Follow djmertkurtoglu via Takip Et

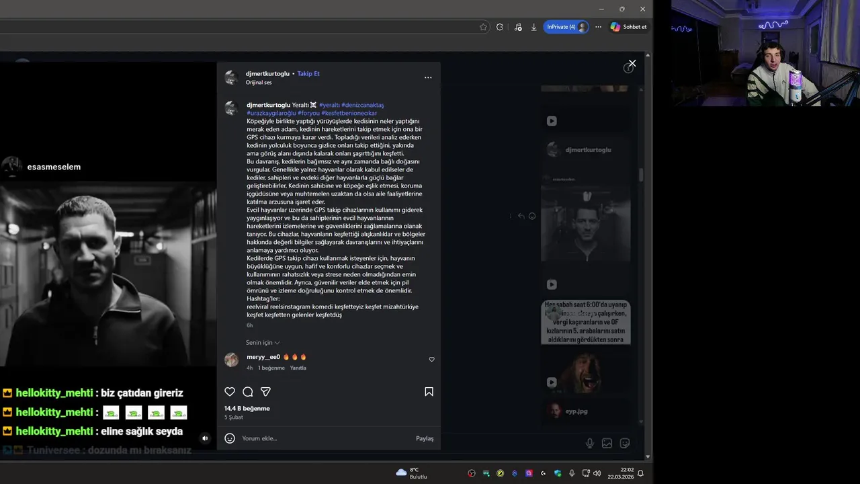coord(308,73)
